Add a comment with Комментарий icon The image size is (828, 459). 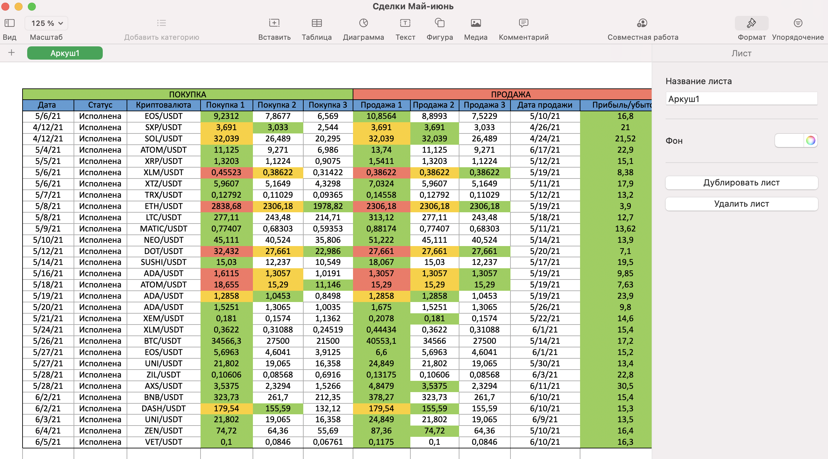(x=523, y=23)
